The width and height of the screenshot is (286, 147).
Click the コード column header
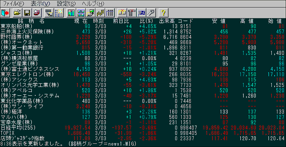(x=185, y=21)
